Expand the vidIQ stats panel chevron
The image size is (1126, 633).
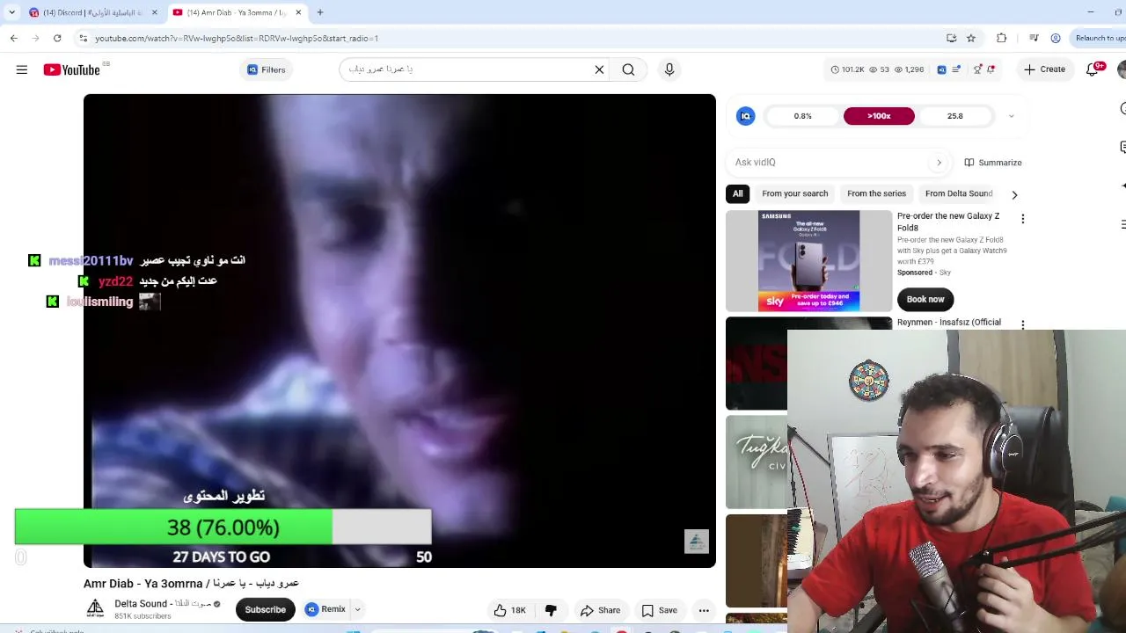point(1011,116)
